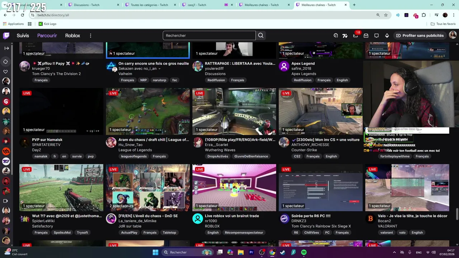This screenshot has height=258, width=459.
Task: Open the Chrome extensions puzzle icon
Action: coord(424,15)
